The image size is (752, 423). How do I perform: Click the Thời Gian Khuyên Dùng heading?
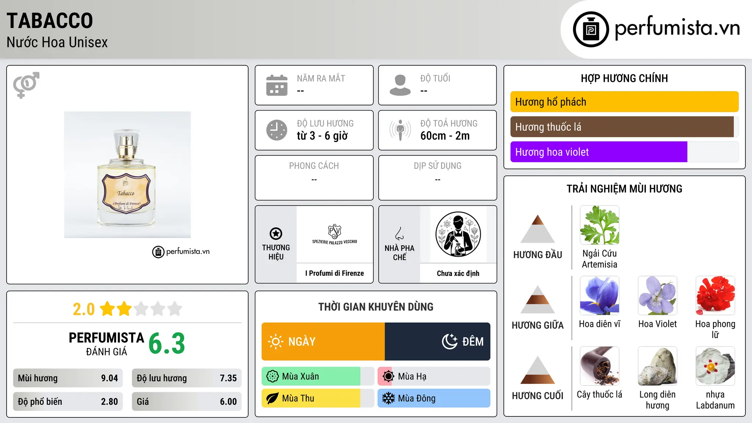click(x=376, y=307)
